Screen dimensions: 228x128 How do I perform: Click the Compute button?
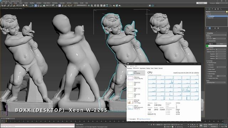click(x=211, y=44)
